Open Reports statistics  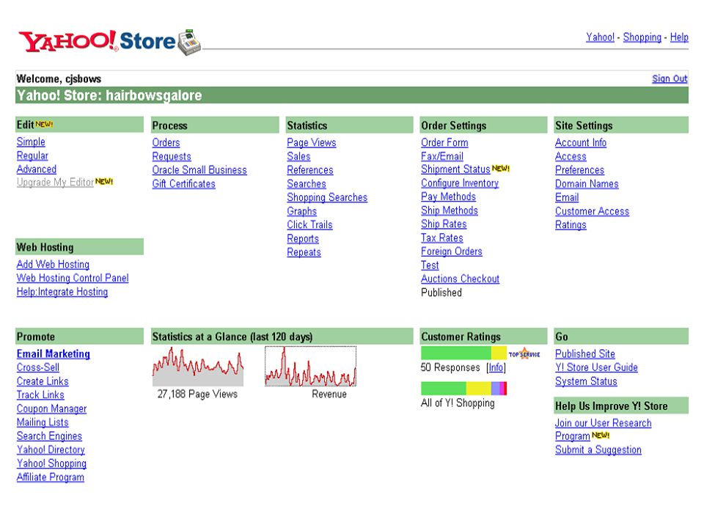point(303,239)
